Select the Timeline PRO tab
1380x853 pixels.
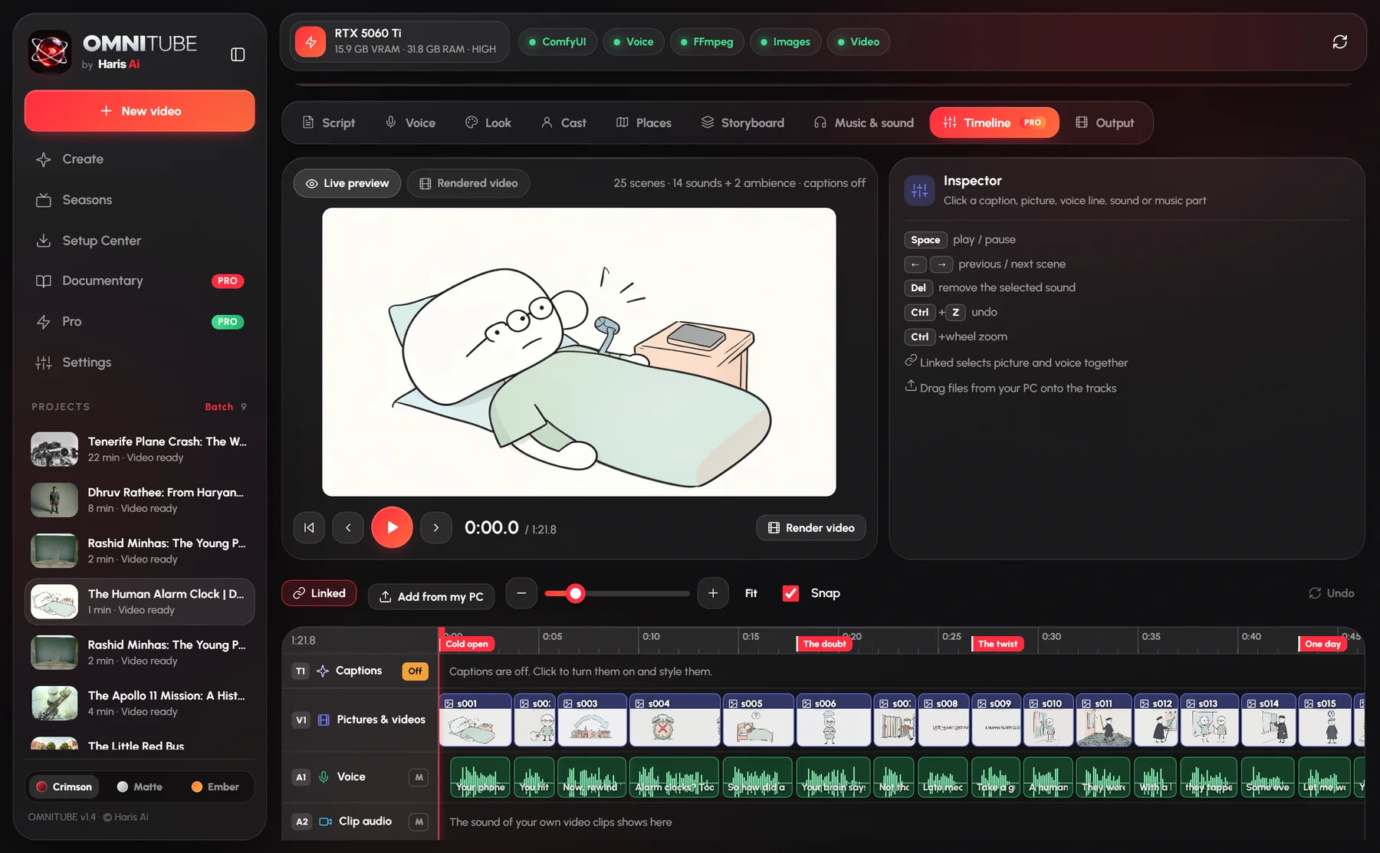coord(994,123)
